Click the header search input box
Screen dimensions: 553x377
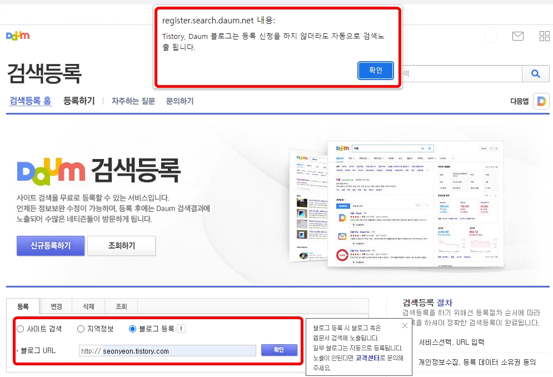[x=462, y=73]
